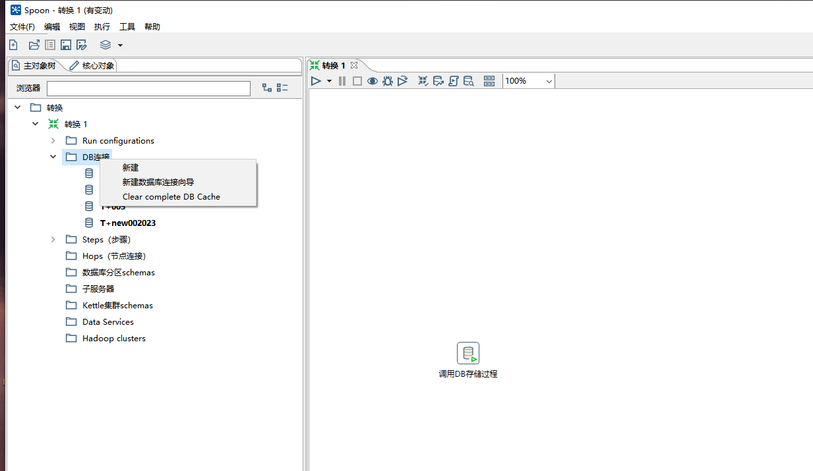
Task: Click the open file icon
Action: 34,45
